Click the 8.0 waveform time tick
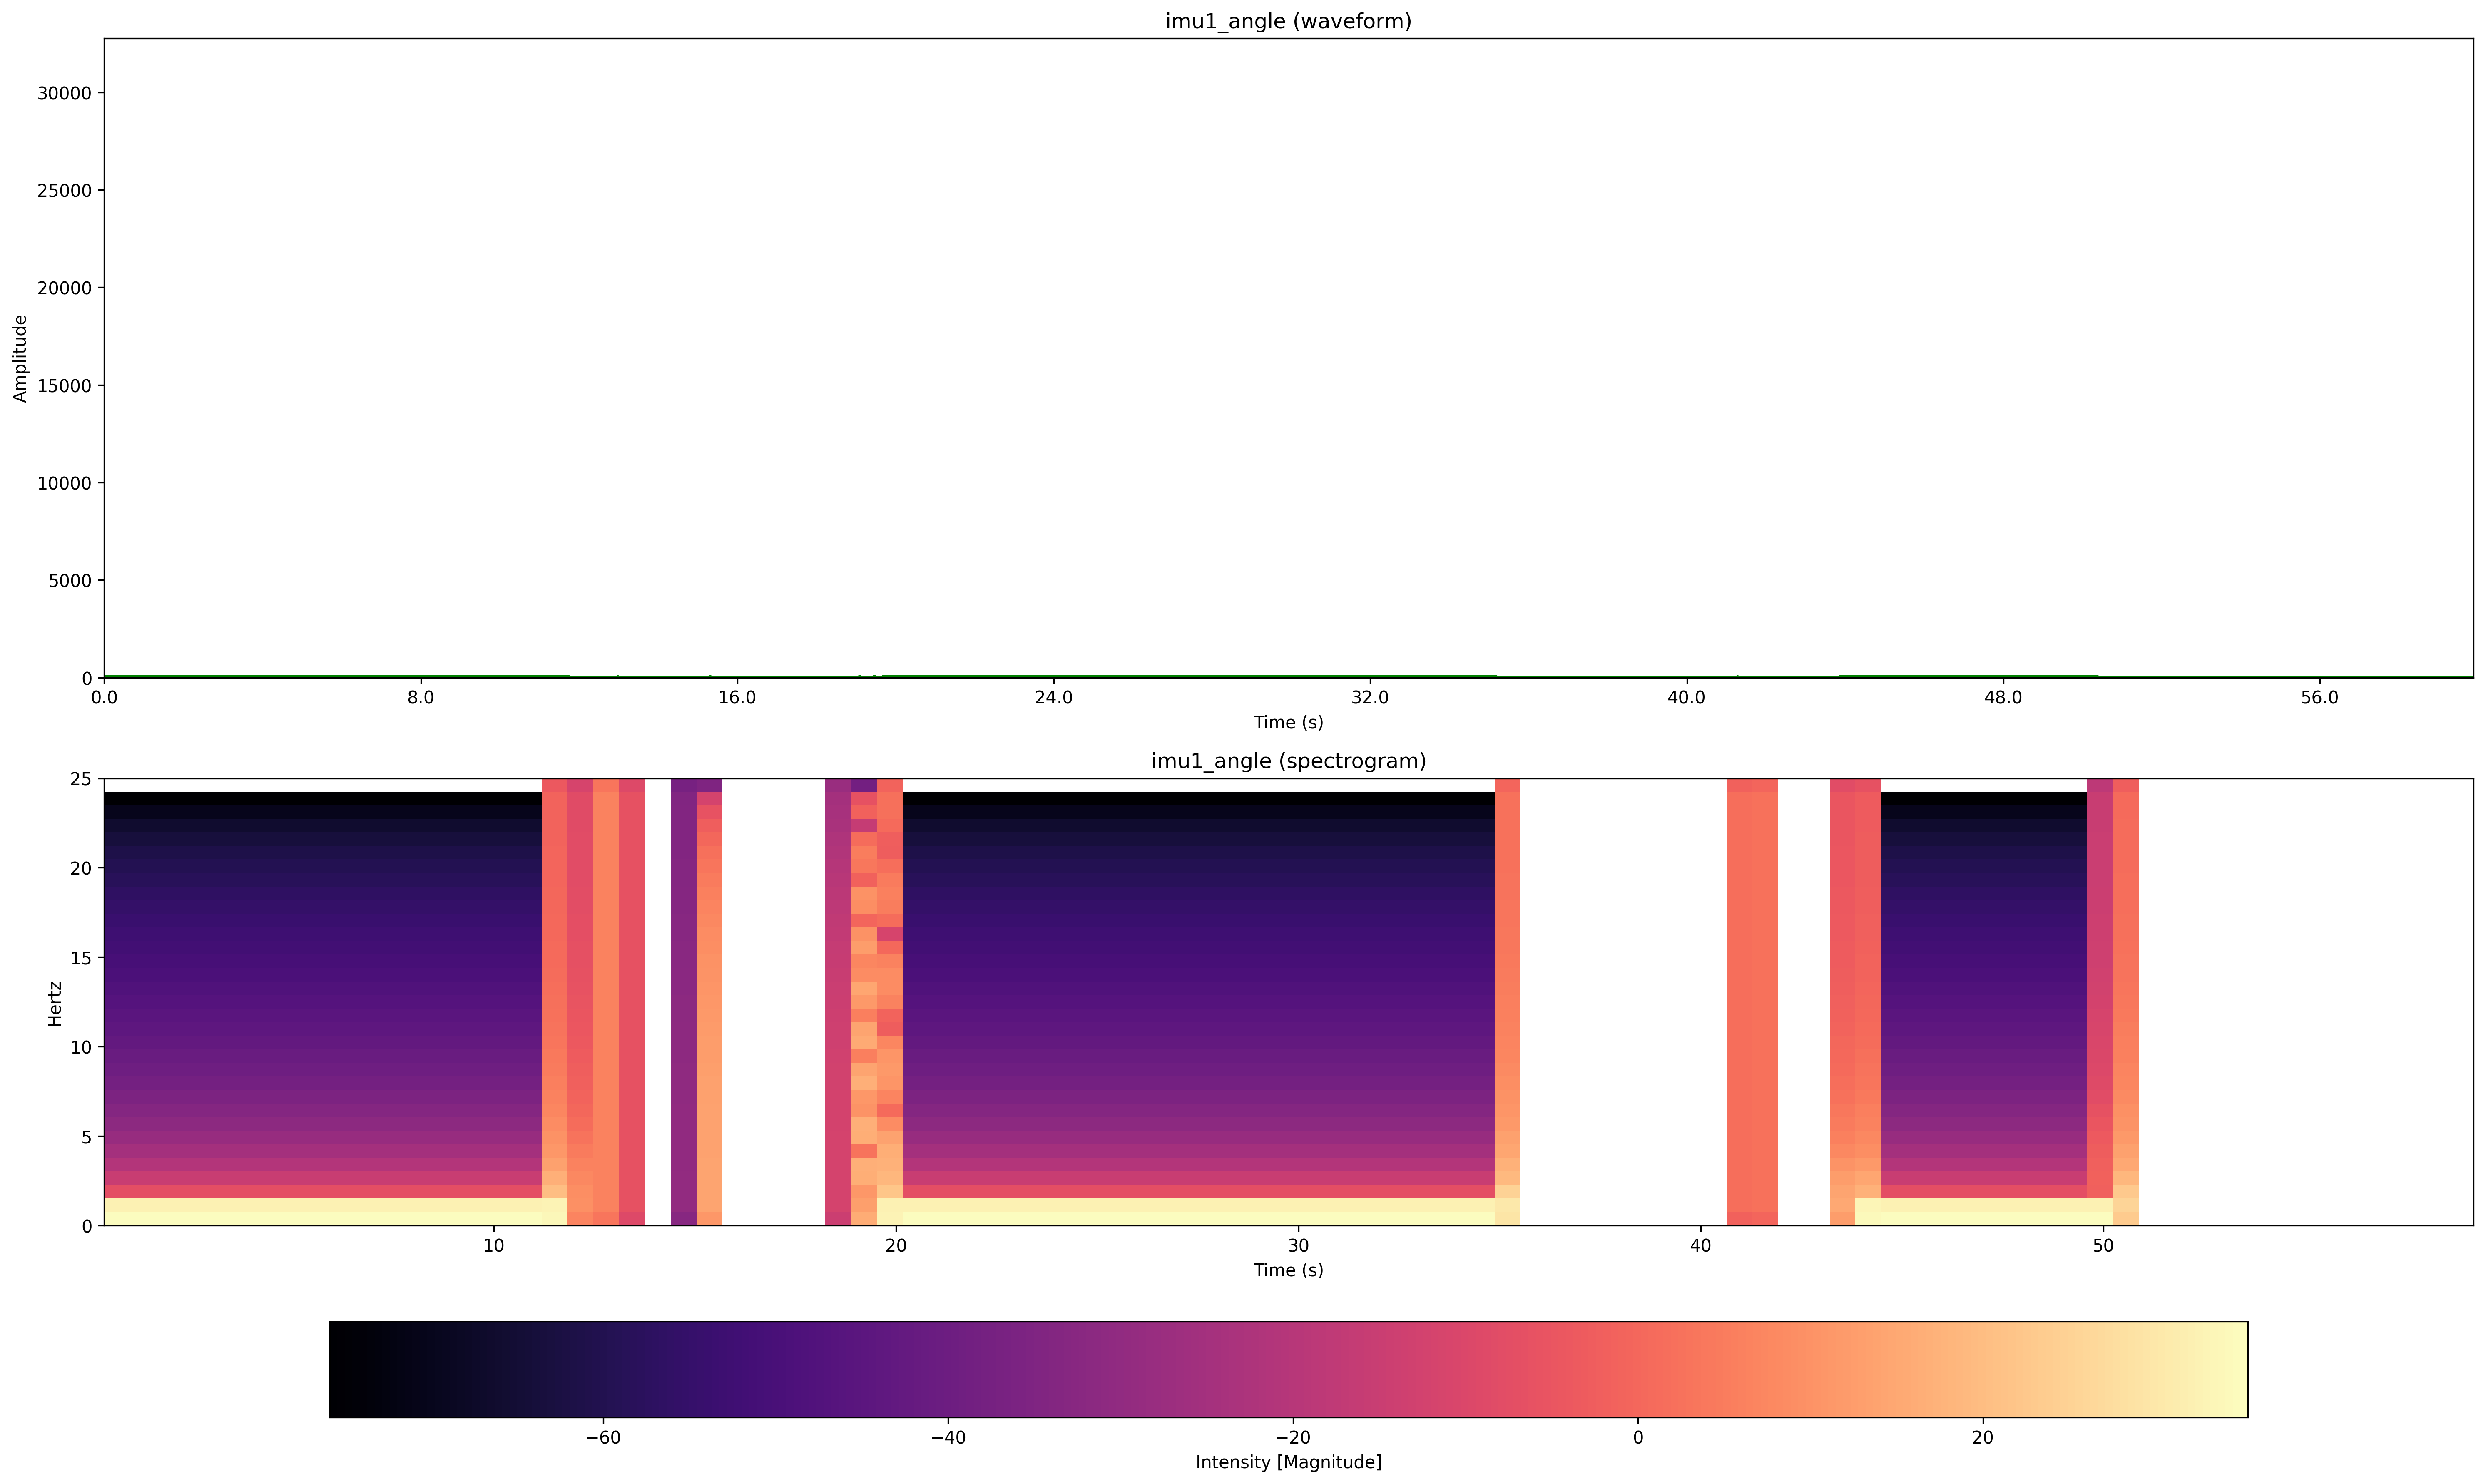Viewport: 2486px width, 1484px height. [x=420, y=698]
